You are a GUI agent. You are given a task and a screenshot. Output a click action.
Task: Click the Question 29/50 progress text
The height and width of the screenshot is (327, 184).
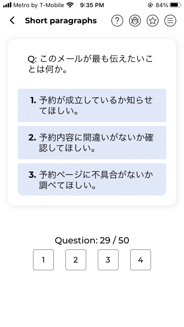92,240
